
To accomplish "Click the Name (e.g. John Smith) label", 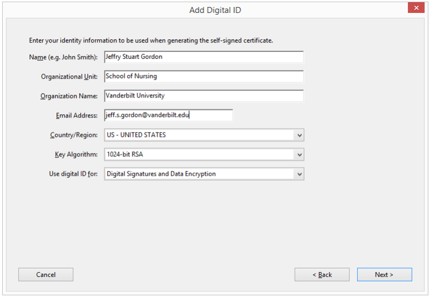I will click(x=63, y=57).
